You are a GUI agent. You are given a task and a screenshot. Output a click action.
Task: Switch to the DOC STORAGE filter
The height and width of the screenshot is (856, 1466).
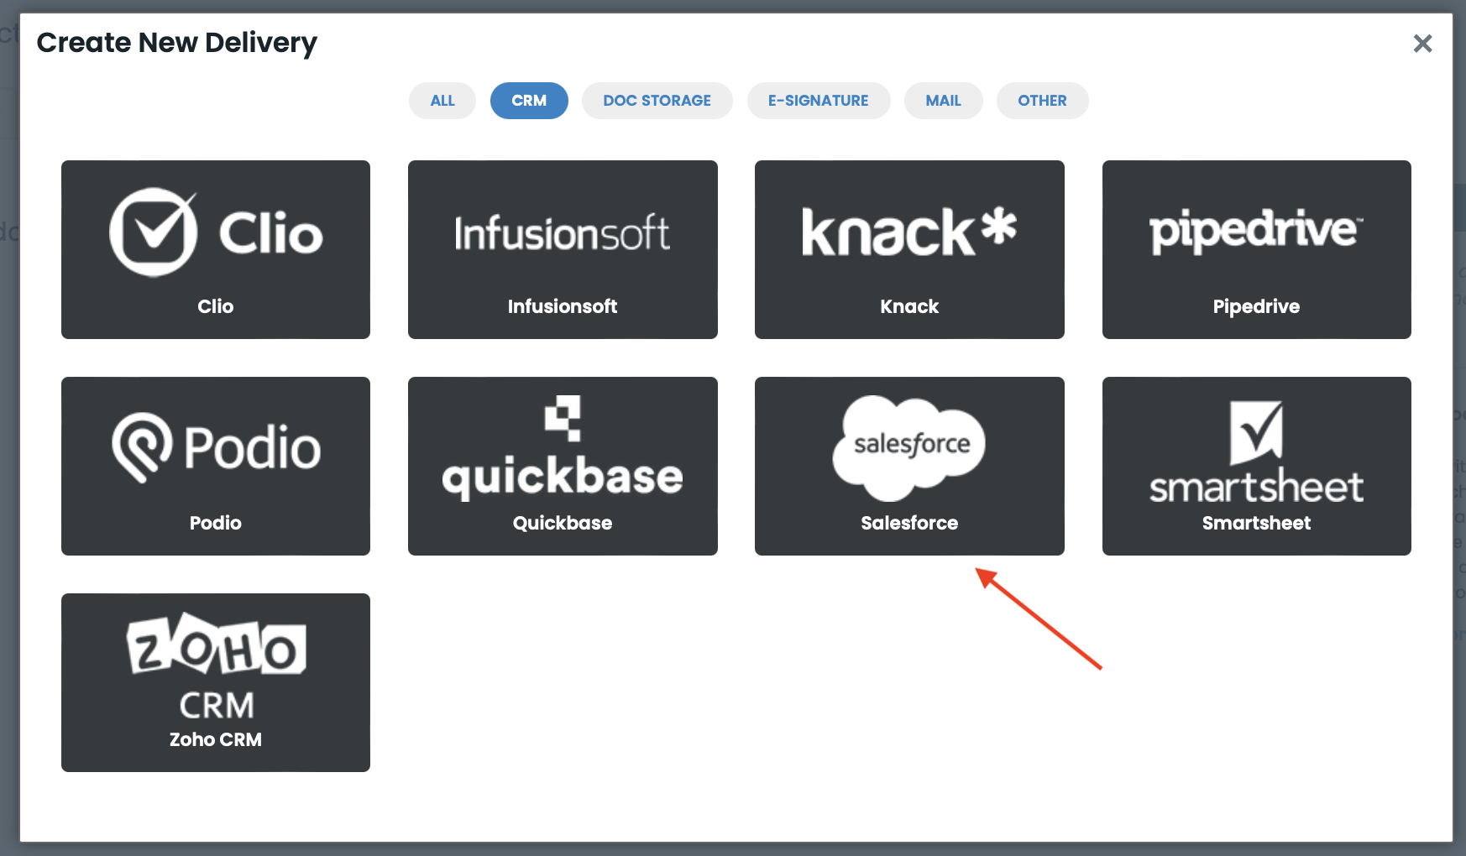pos(657,101)
